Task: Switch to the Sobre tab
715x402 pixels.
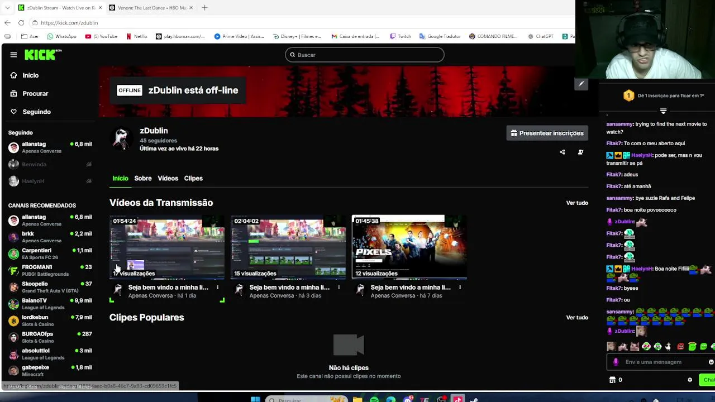Action: click(x=143, y=178)
